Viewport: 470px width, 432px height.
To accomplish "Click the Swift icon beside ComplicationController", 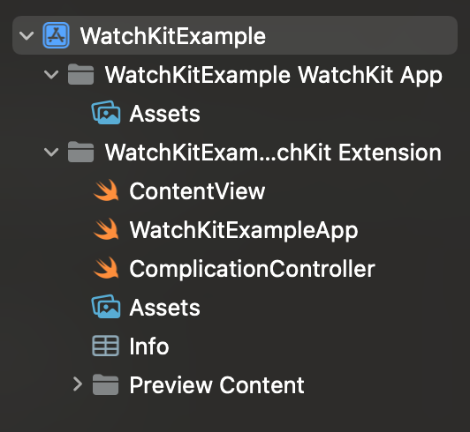I will click(106, 268).
